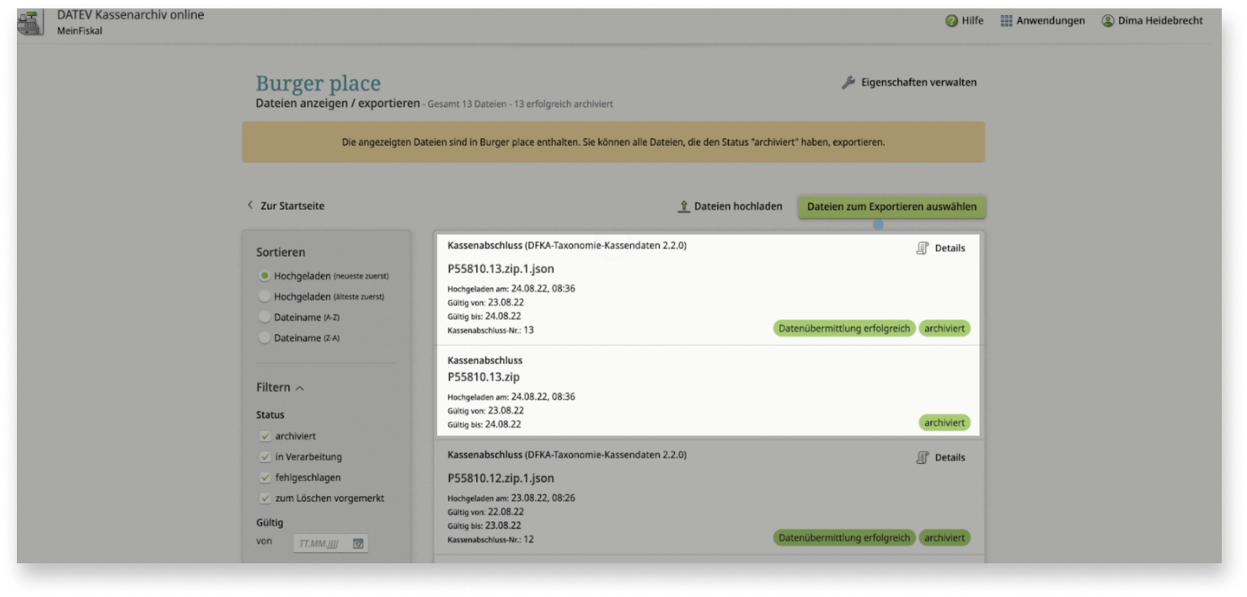Open the Anwendungen menu

coord(1050,21)
